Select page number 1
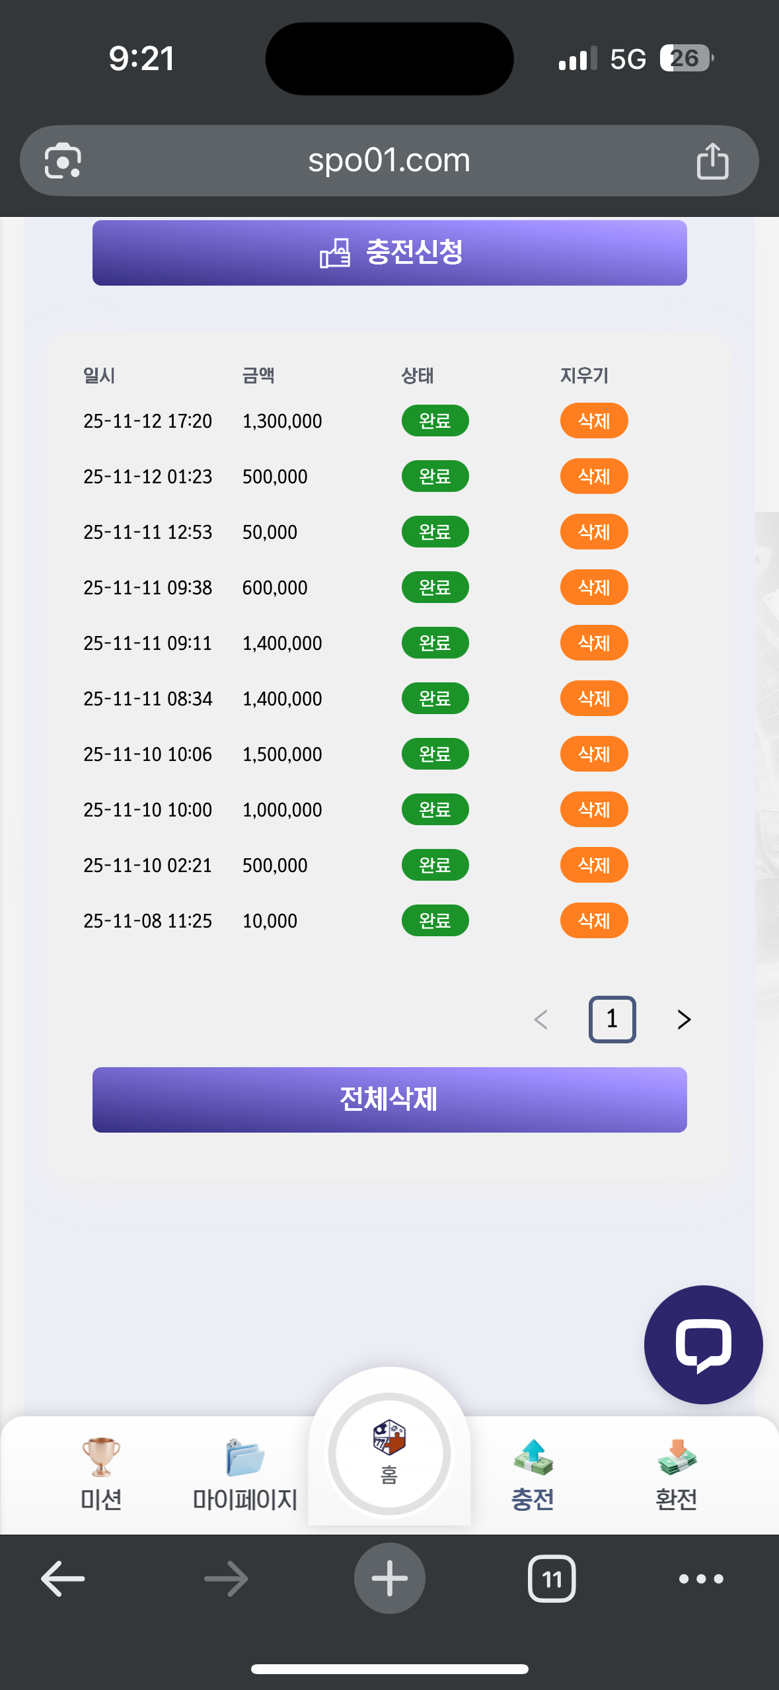779x1690 pixels. click(612, 1020)
